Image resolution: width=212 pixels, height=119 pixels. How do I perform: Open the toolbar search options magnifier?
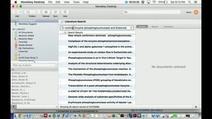point(126,12)
